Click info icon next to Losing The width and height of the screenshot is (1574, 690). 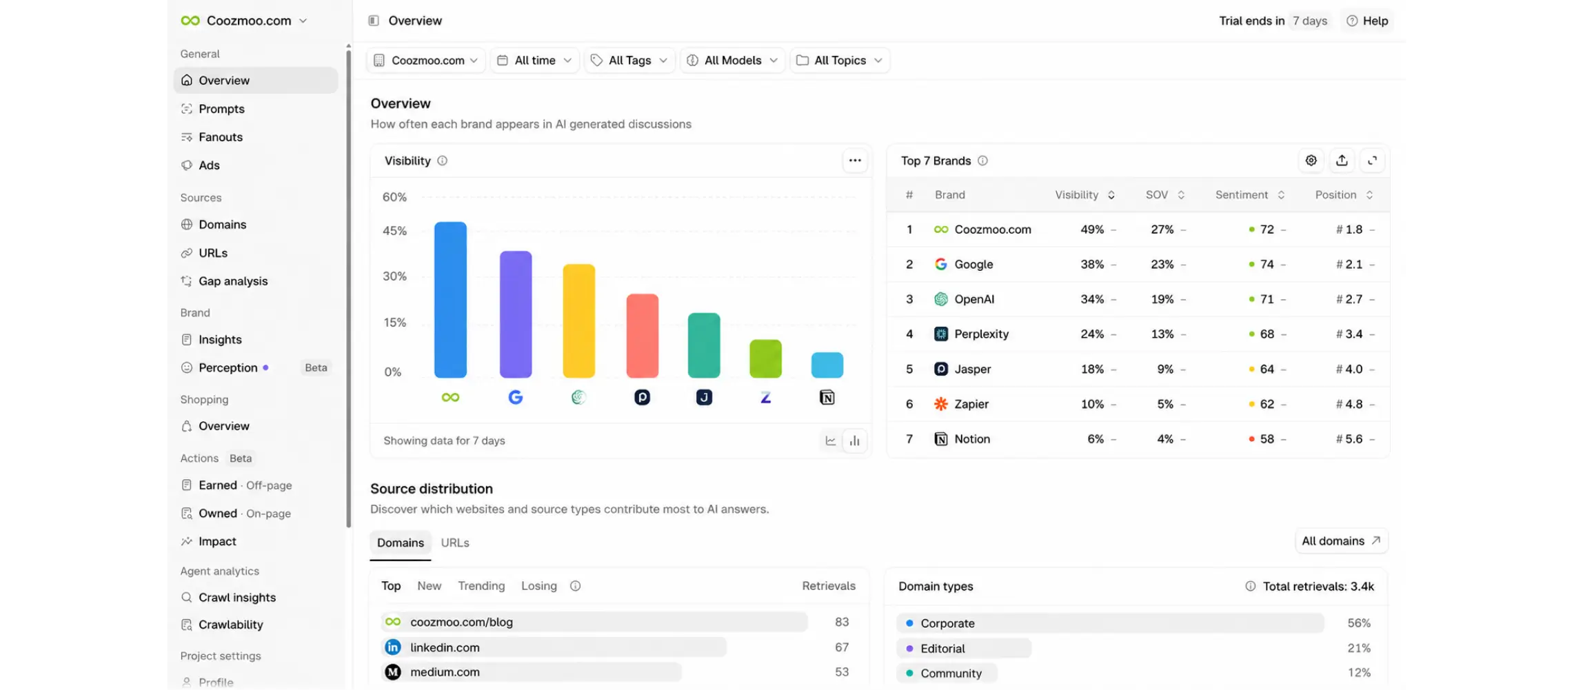575,586
